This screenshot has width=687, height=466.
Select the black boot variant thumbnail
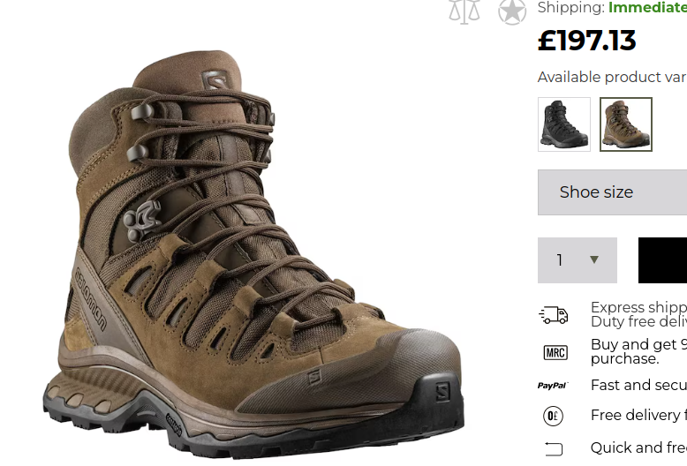(564, 124)
